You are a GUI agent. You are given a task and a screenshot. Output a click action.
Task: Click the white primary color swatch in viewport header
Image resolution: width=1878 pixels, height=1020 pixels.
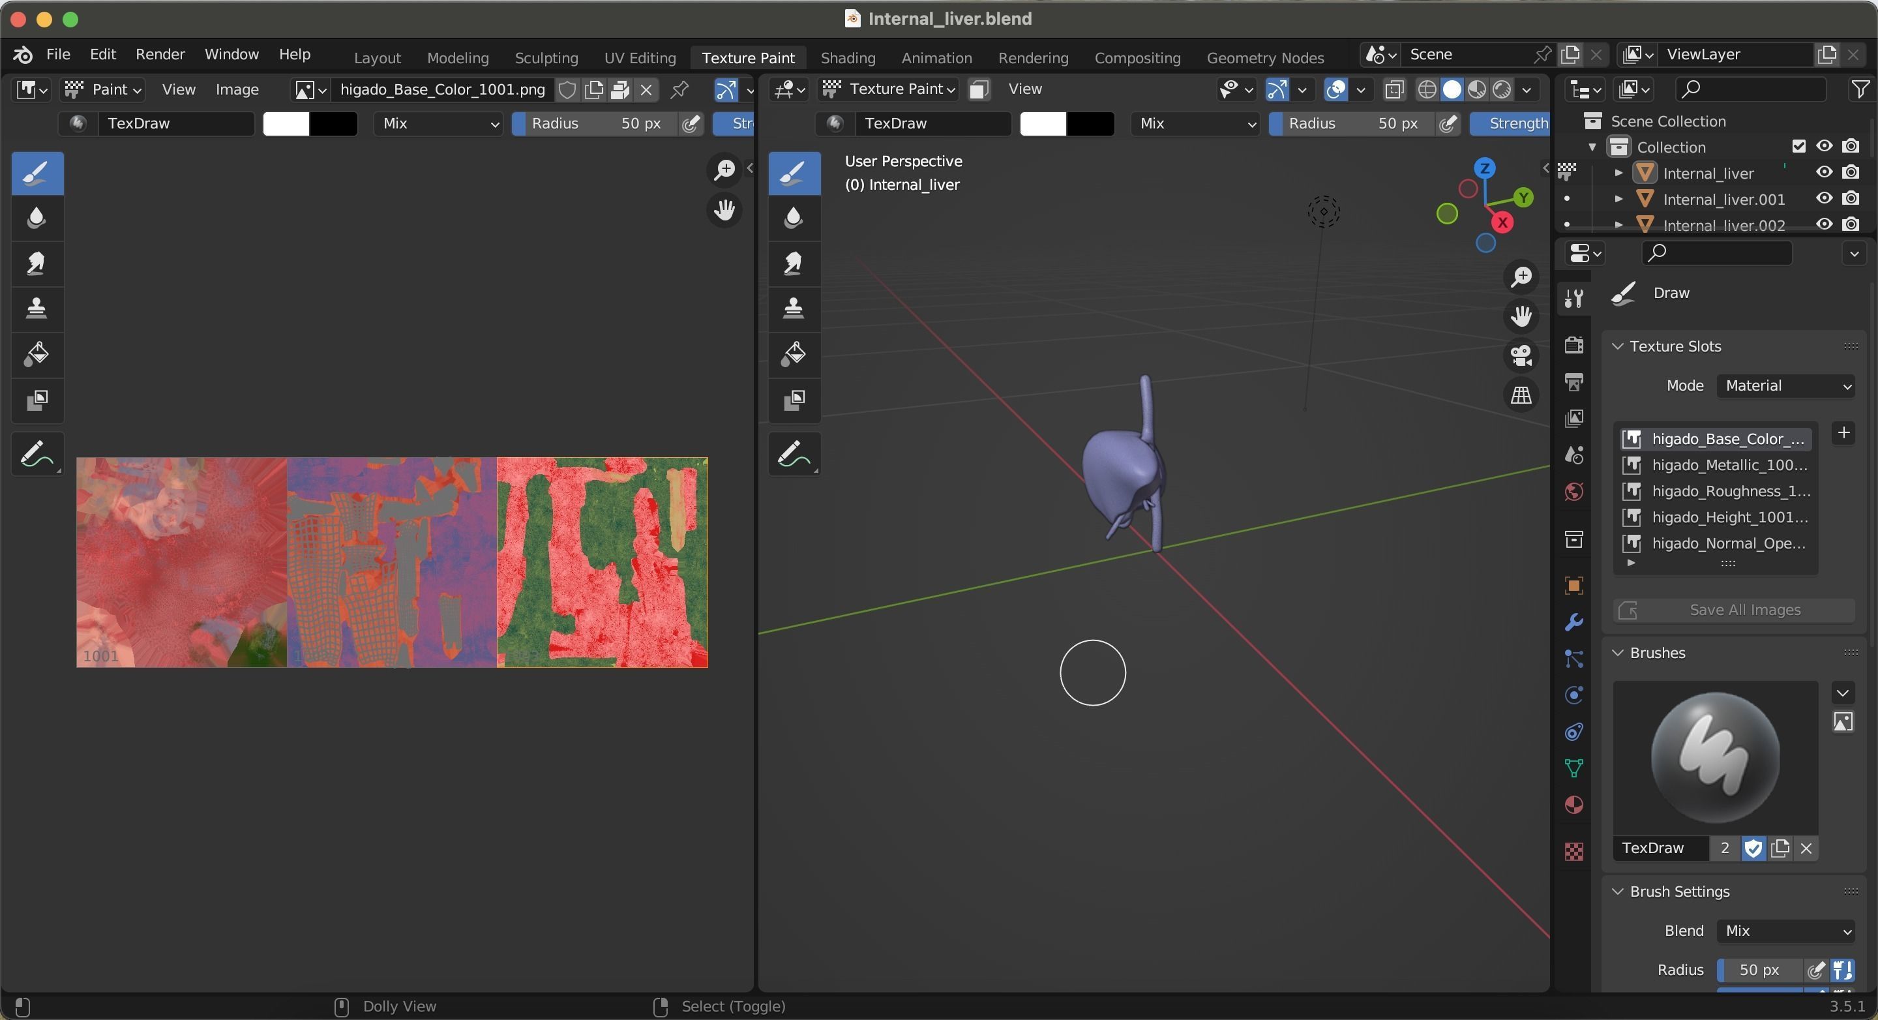pyautogui.click(x=1043, y=123)
